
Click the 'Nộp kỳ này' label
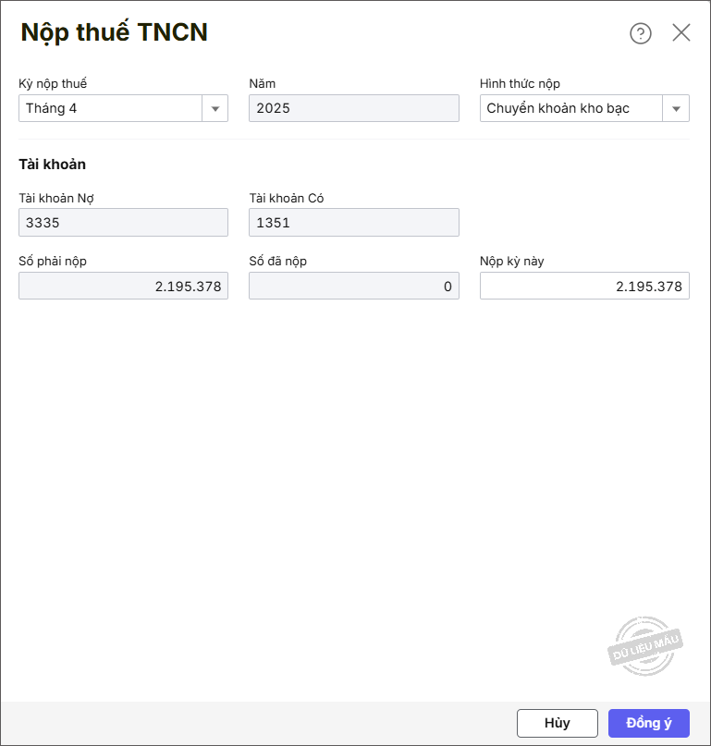pos(511,262)
